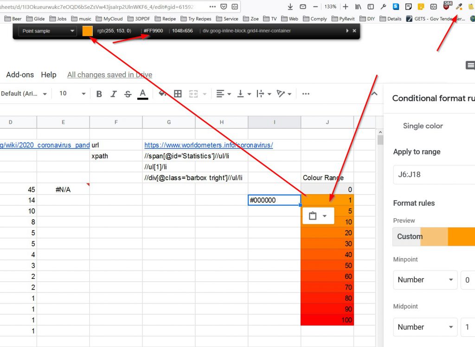
Task: Open the text color tool
Action: pos(143,94)
